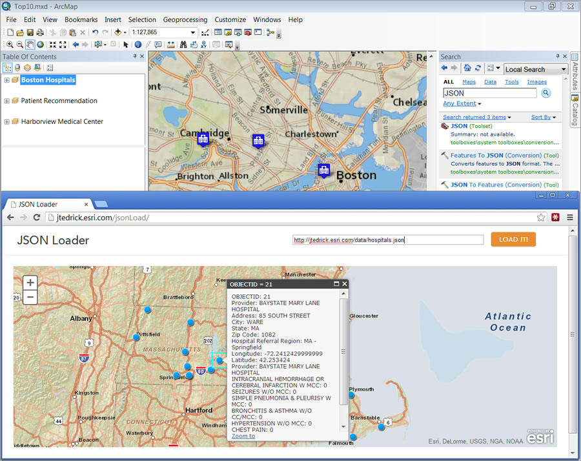
Task: Open the Editor toolbar icon next to scale box
Action: (x=205, y=33)
